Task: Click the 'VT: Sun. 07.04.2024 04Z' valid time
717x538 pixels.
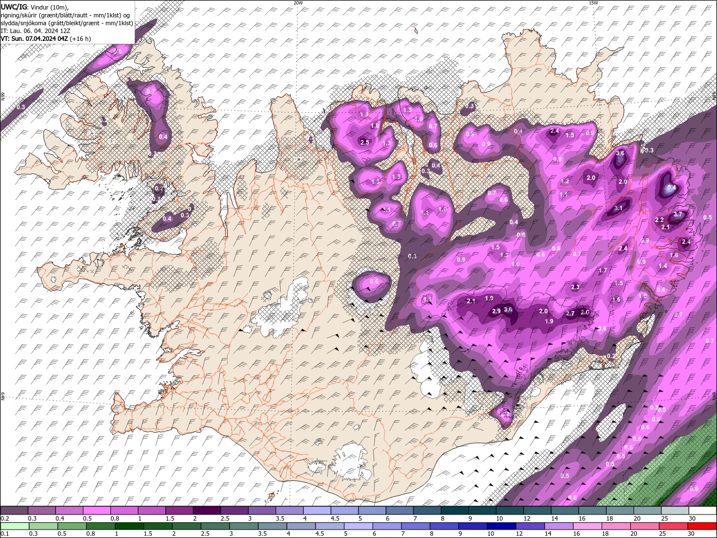Action: pos(34,39)
